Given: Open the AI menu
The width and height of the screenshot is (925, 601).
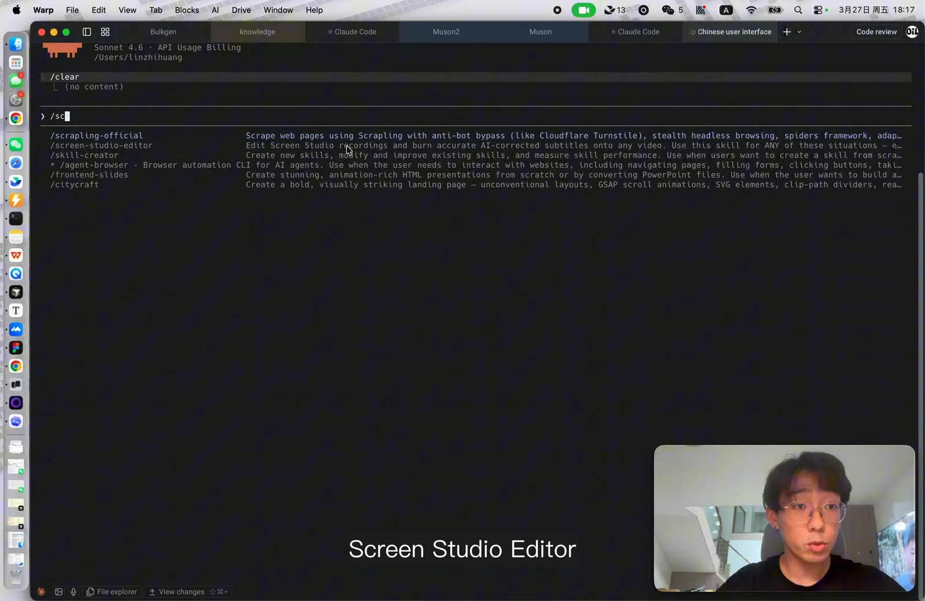Looking at the screenshot, I should pos(215,10).
